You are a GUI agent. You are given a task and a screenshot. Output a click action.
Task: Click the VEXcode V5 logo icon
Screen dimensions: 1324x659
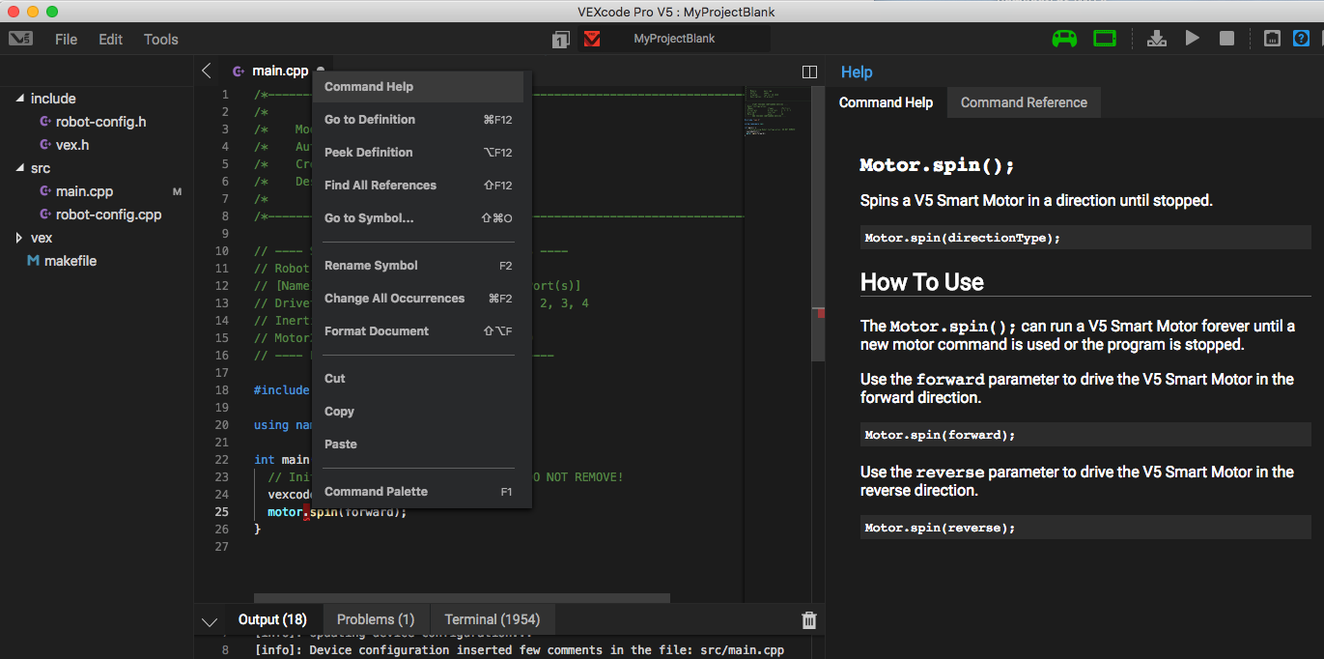click(x=20, y=39)
